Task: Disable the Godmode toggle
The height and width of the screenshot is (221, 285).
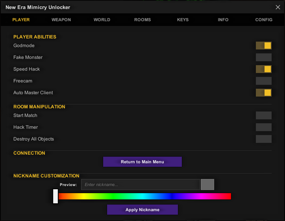Action: 264,46
